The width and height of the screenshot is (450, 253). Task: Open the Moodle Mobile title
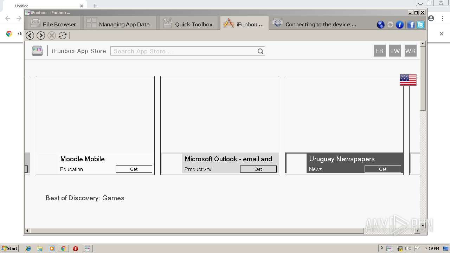(82, 159)
